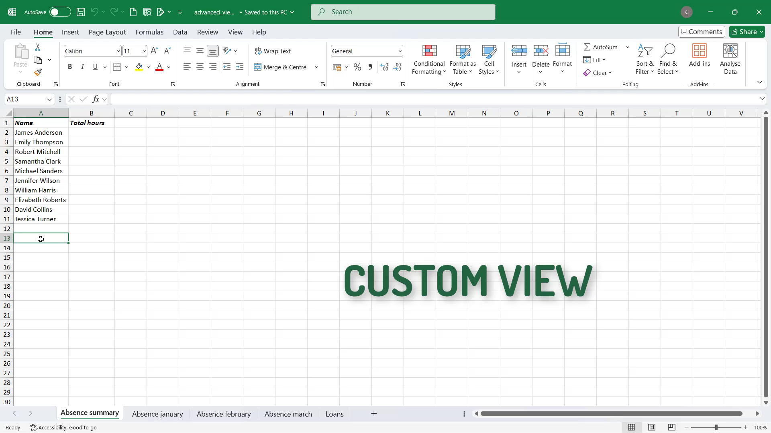Toggle the AutoSave switch

point(60,12)
